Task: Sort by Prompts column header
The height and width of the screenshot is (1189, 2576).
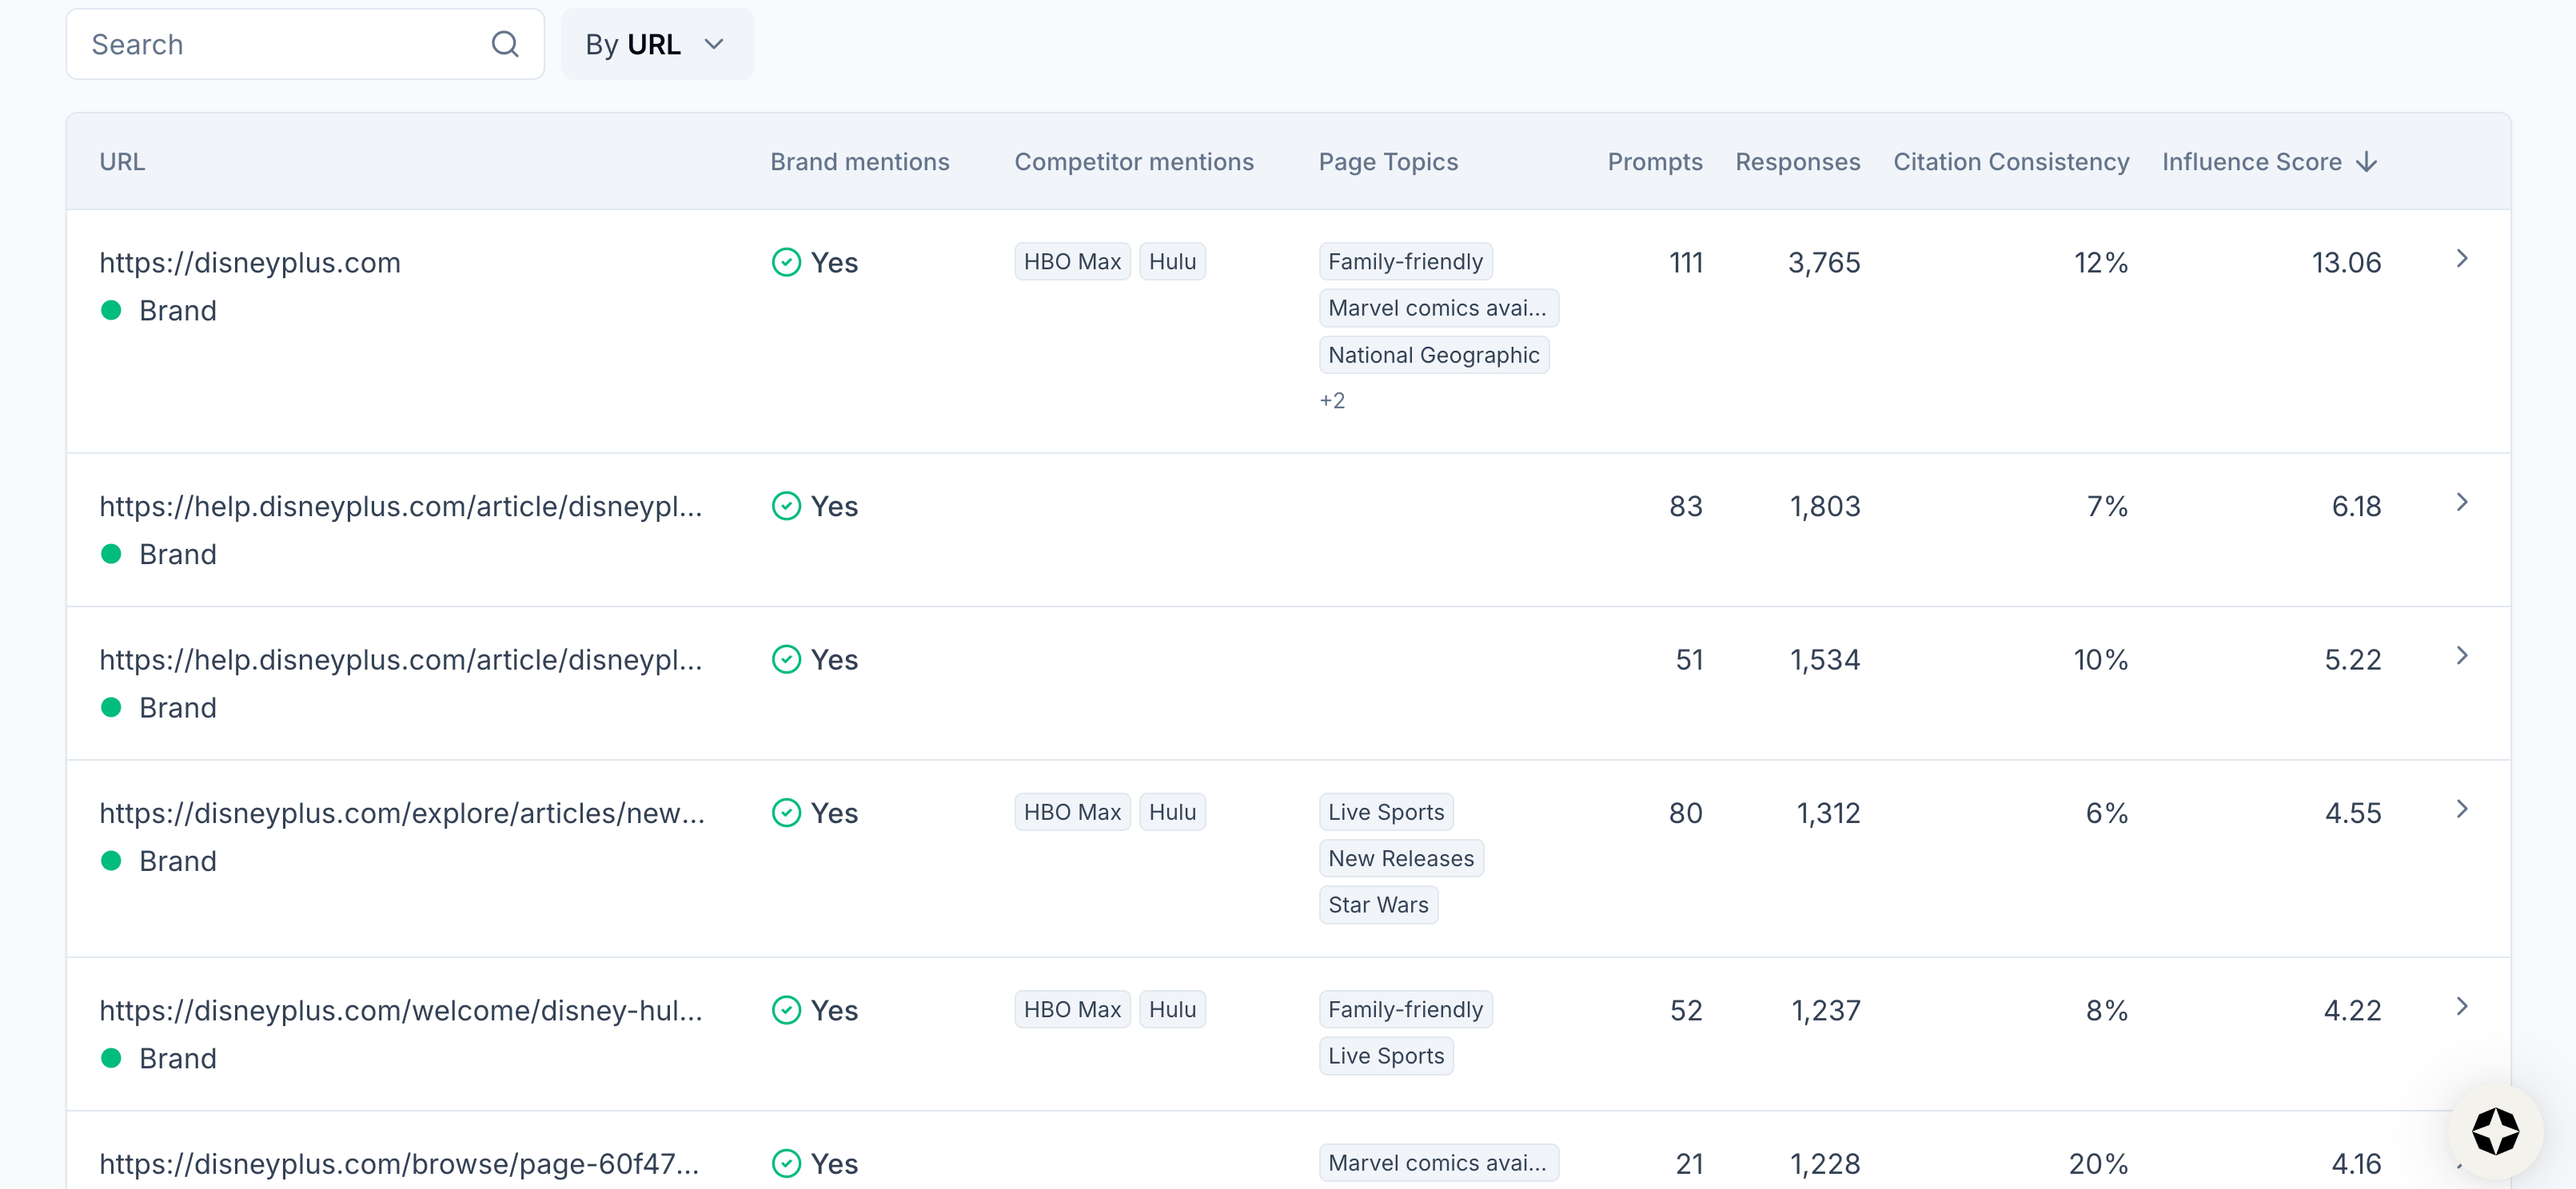Action: (x=1654, y=162)
